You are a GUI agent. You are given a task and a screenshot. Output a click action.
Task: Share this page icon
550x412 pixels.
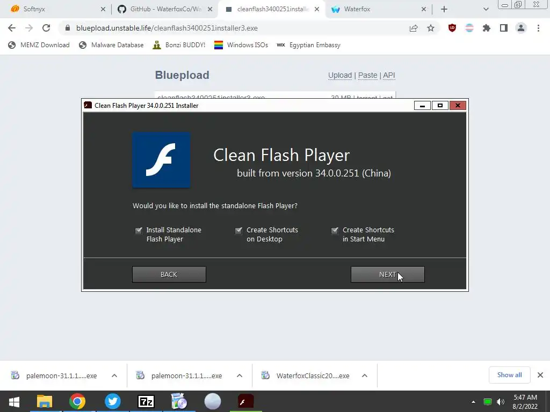click(x=414, y=28)
